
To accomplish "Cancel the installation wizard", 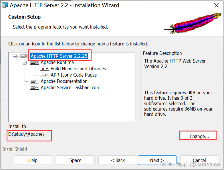I will pyautogui.click(x=199, y=160).
